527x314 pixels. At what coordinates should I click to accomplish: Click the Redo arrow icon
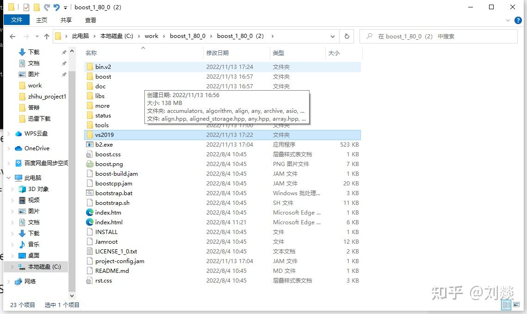tap(47, 7)
